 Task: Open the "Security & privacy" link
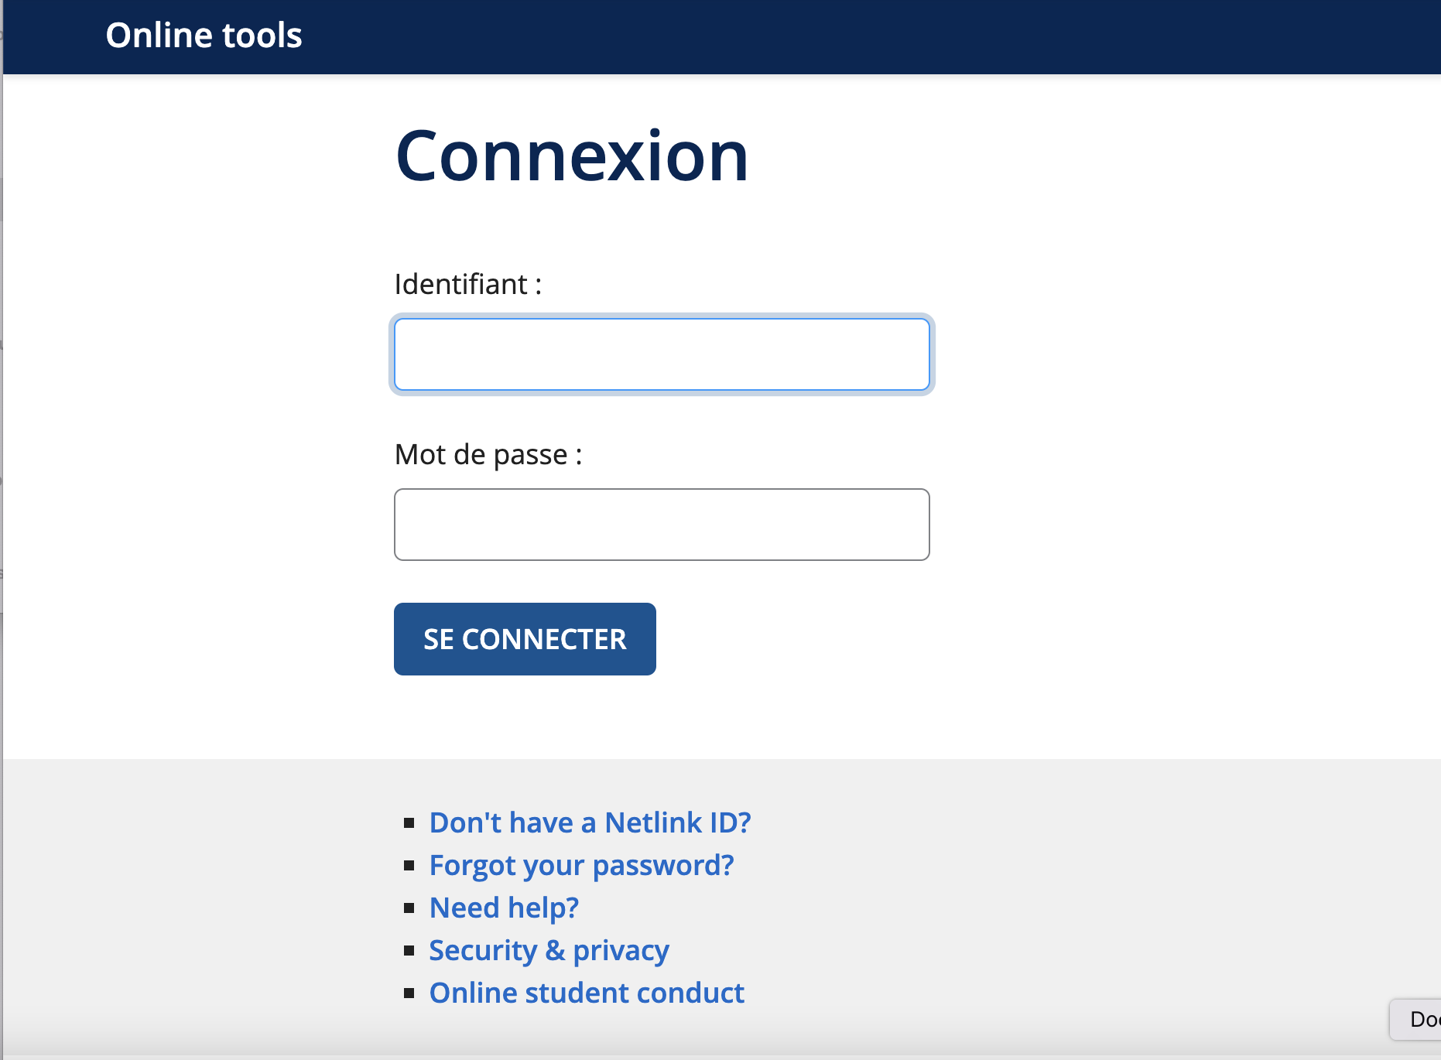(x=549, y=950)
